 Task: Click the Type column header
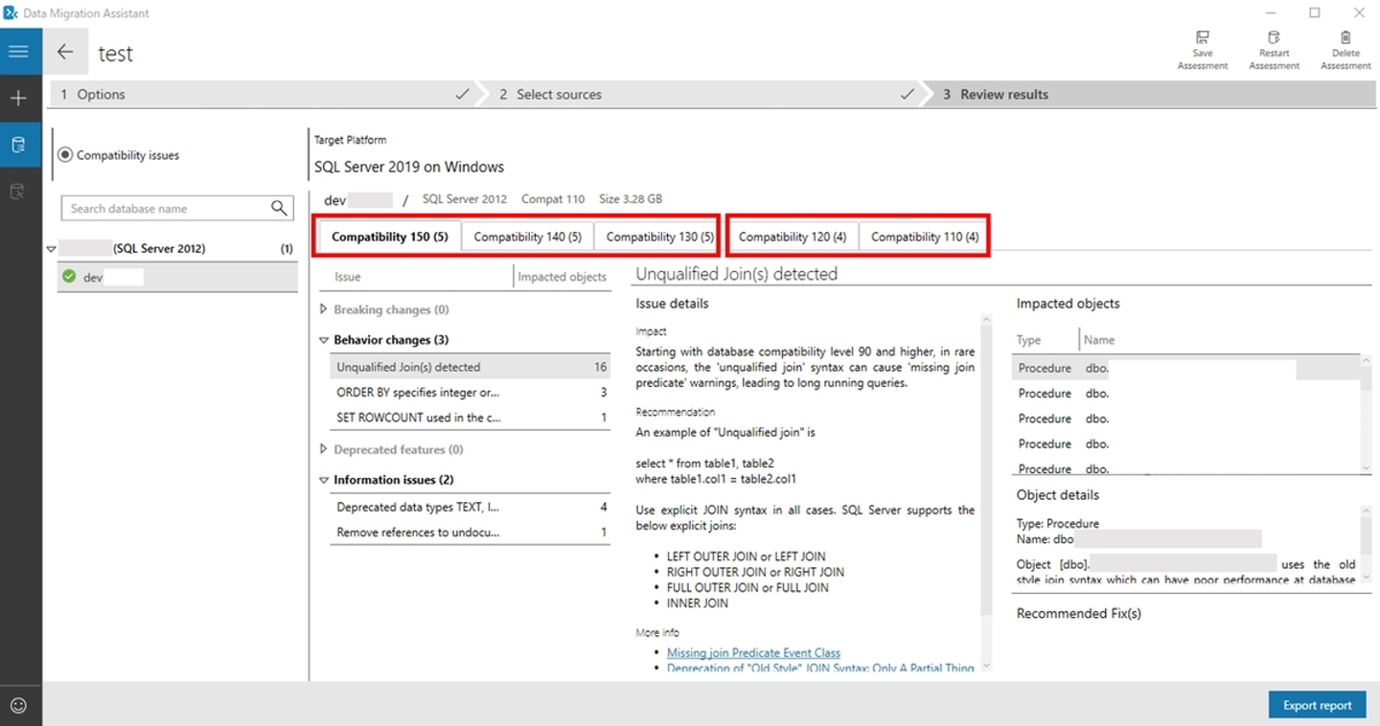1028,340
